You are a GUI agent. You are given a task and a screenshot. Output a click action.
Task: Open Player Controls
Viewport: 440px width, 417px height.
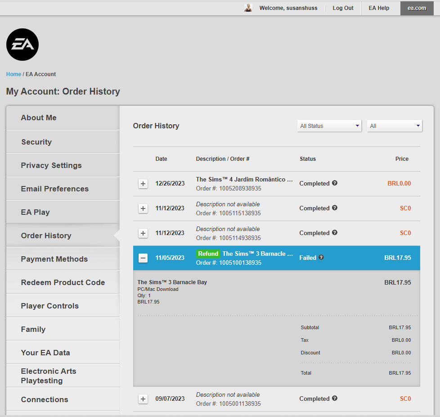(63, 306)
